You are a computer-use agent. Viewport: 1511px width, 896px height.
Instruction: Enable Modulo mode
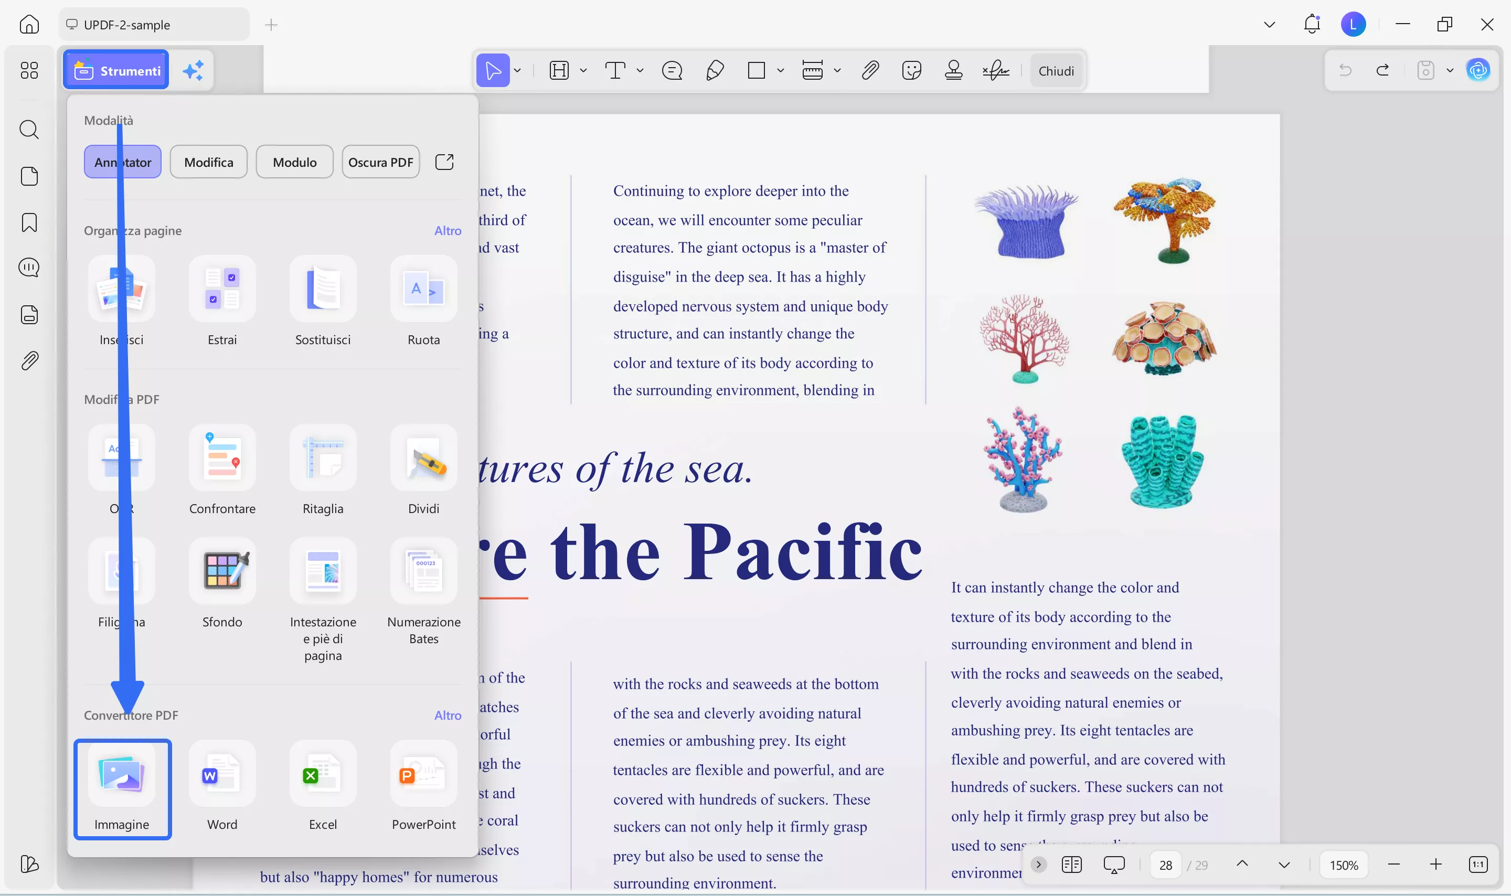[295, 162]
